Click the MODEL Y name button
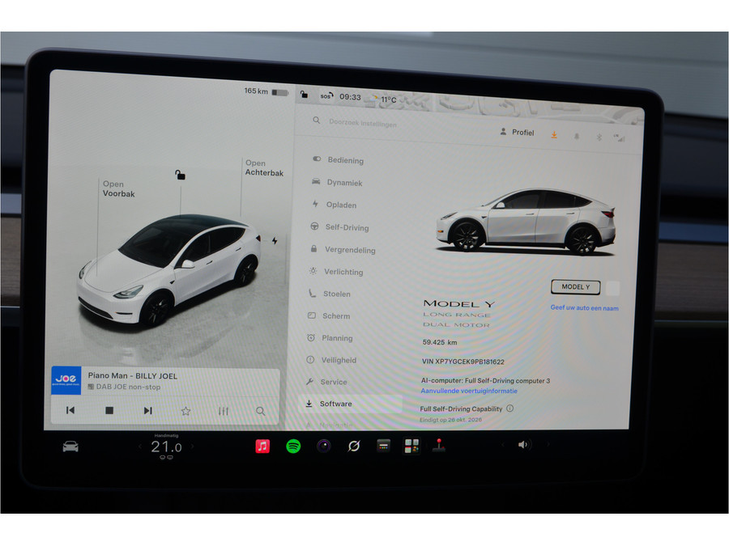The height and width of the screenshot is (546, 729). pos(576,287)
